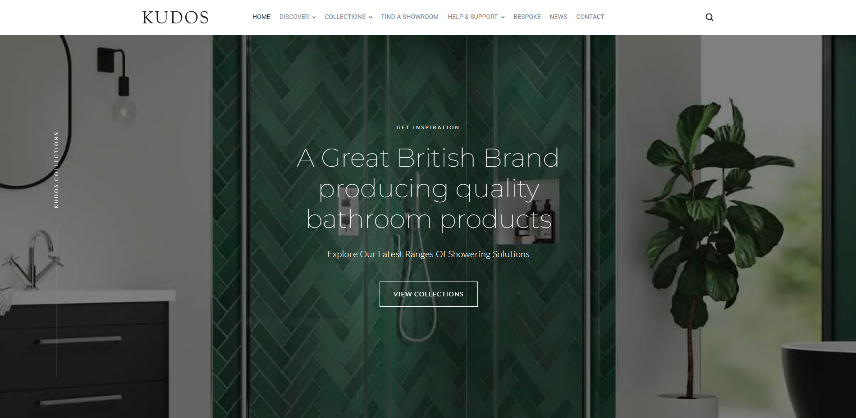Go to the HOME nav item
This screenshot has height=418, width=856.
coord(261,17)
